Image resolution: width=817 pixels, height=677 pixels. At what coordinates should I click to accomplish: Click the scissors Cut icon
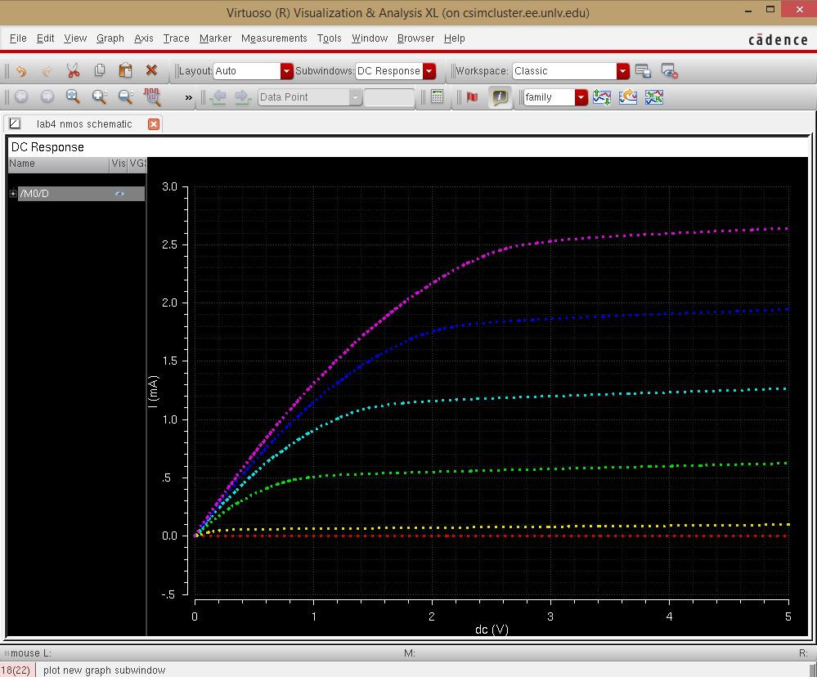[73, 71]
